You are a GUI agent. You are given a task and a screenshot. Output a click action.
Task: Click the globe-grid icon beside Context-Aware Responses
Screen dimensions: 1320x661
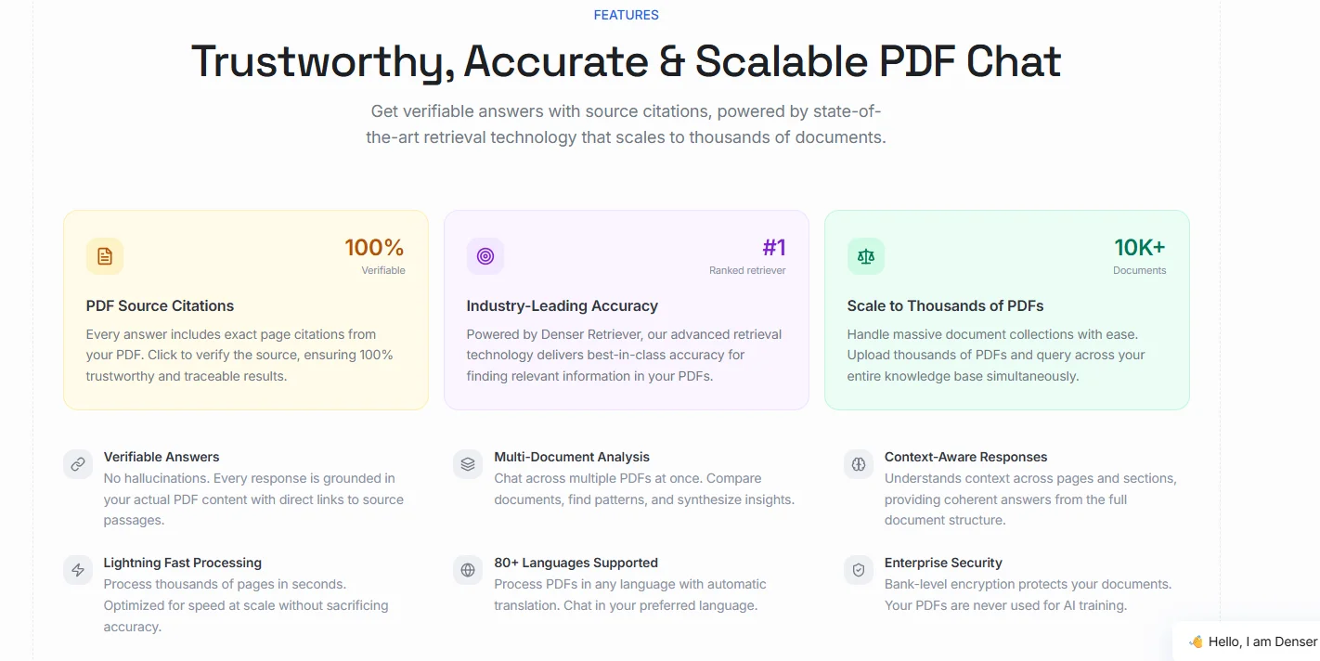858,463
